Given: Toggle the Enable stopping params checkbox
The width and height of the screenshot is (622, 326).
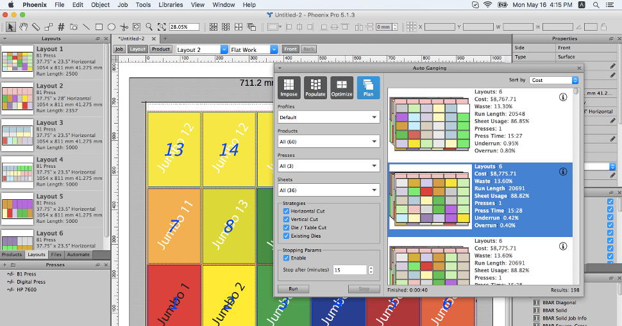Looking at the screenshot, I should click(286, 258).
